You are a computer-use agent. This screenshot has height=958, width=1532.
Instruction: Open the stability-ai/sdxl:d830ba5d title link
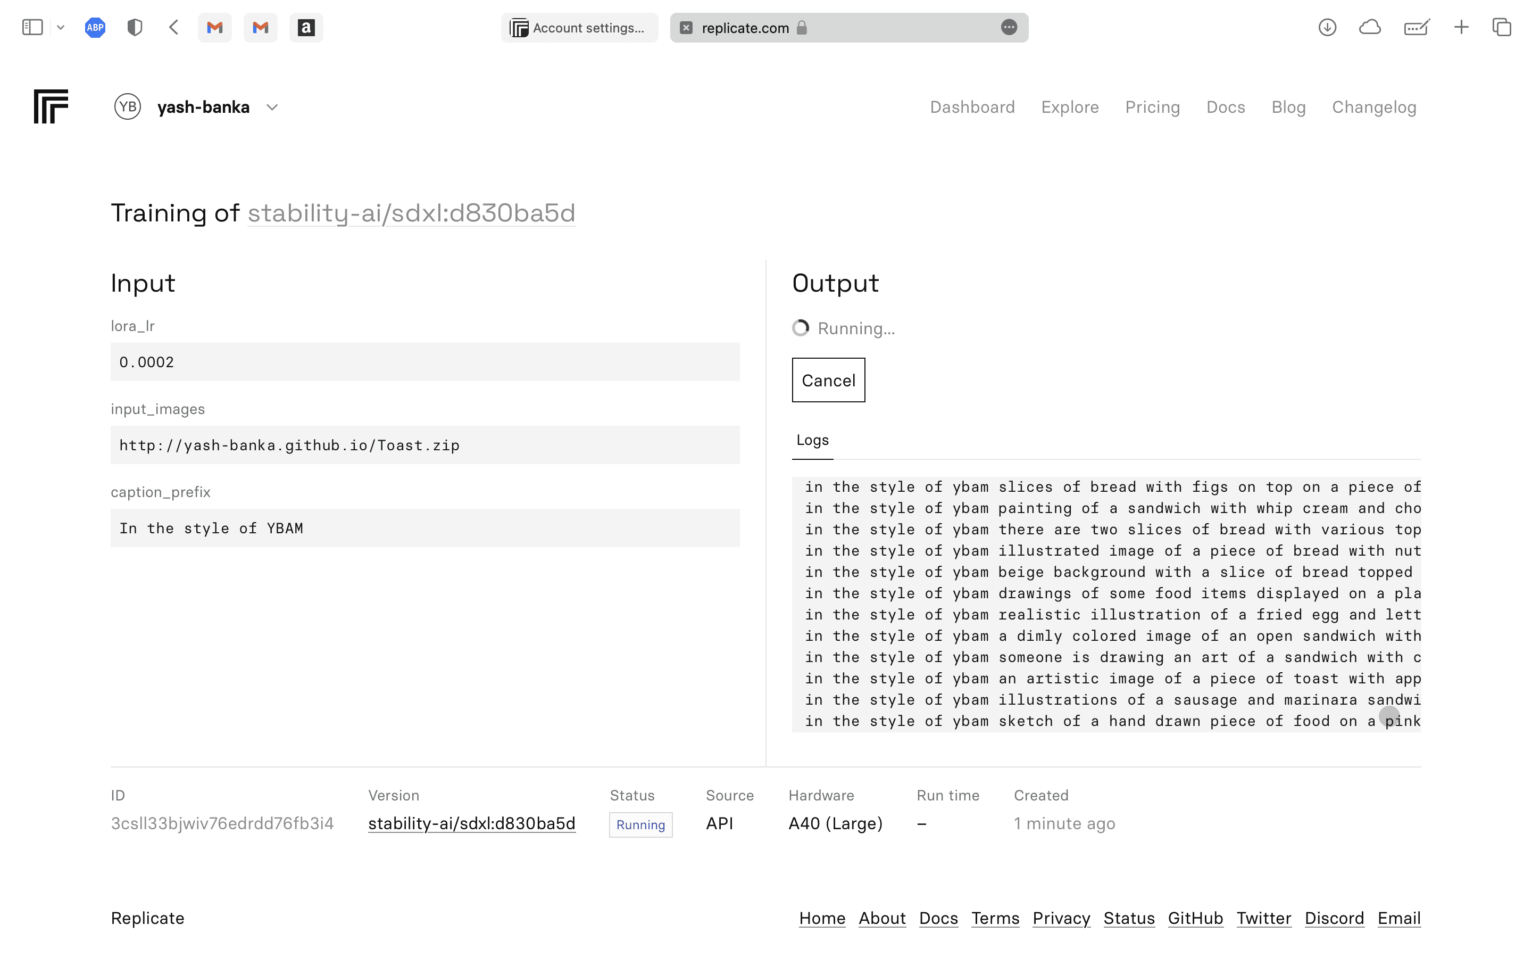point(411,213)
